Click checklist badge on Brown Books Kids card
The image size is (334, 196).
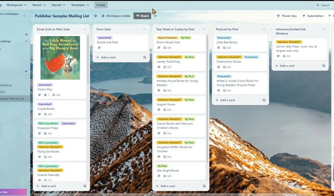167,48
